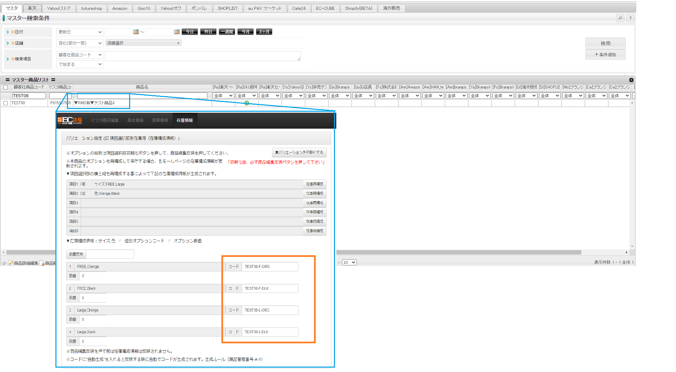Click the list scroll-up arrow

pyautogui.click(x=632, y=103)
